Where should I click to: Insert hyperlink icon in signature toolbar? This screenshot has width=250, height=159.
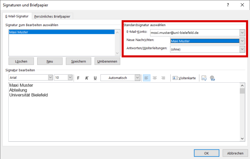(x=212, y=78)
